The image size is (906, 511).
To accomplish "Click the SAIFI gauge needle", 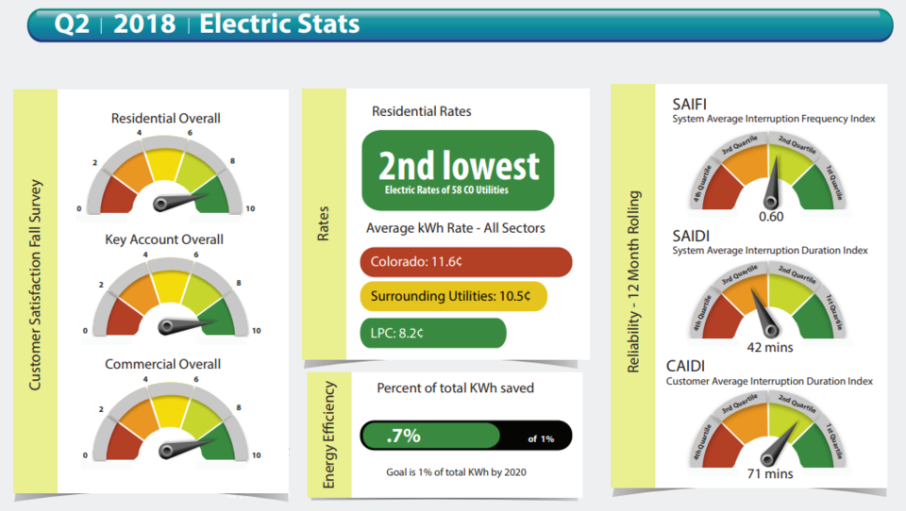I will [x=773, y=182].
